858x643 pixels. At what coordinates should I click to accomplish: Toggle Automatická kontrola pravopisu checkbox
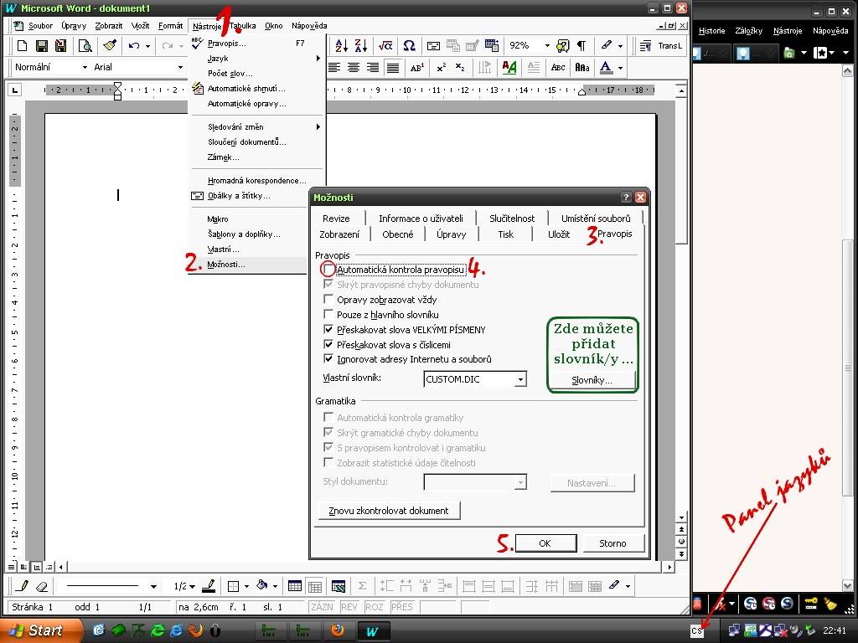(x=328, y=269)
